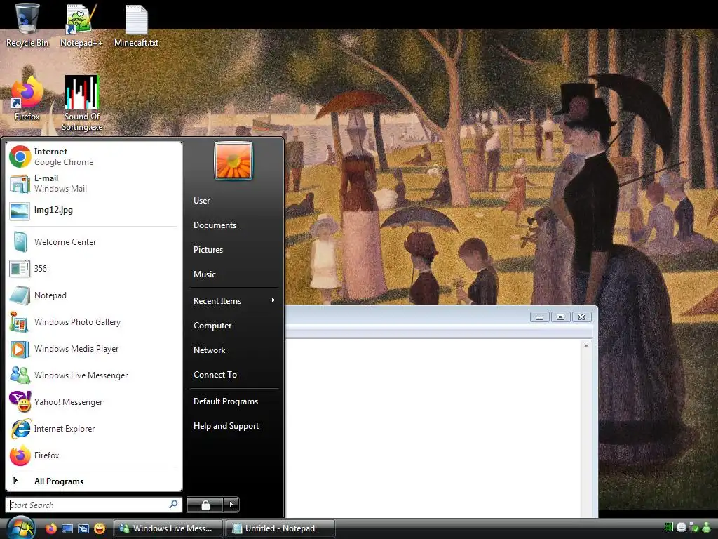Open the 356 item in the Start menu

click(x=93, y=269)
